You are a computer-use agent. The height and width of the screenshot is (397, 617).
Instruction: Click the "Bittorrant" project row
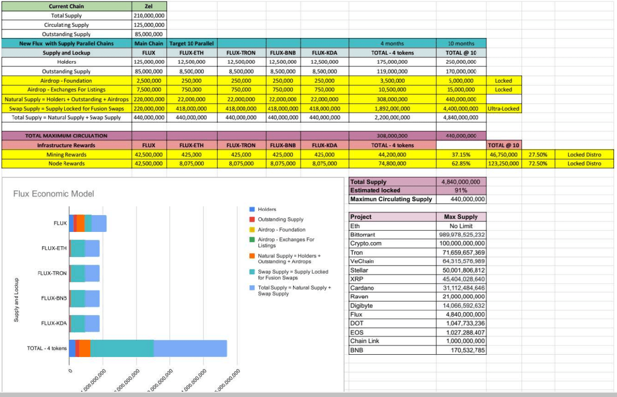click(x=393, y=234)
